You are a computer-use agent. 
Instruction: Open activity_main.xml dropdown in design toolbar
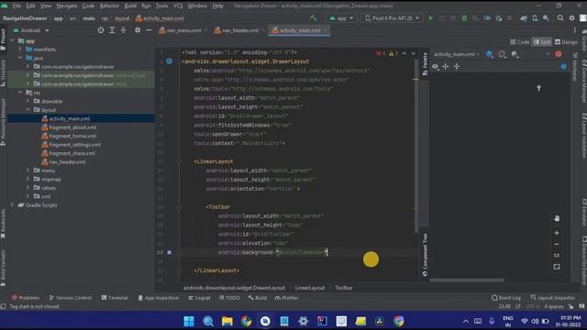(x=457, y=54)
